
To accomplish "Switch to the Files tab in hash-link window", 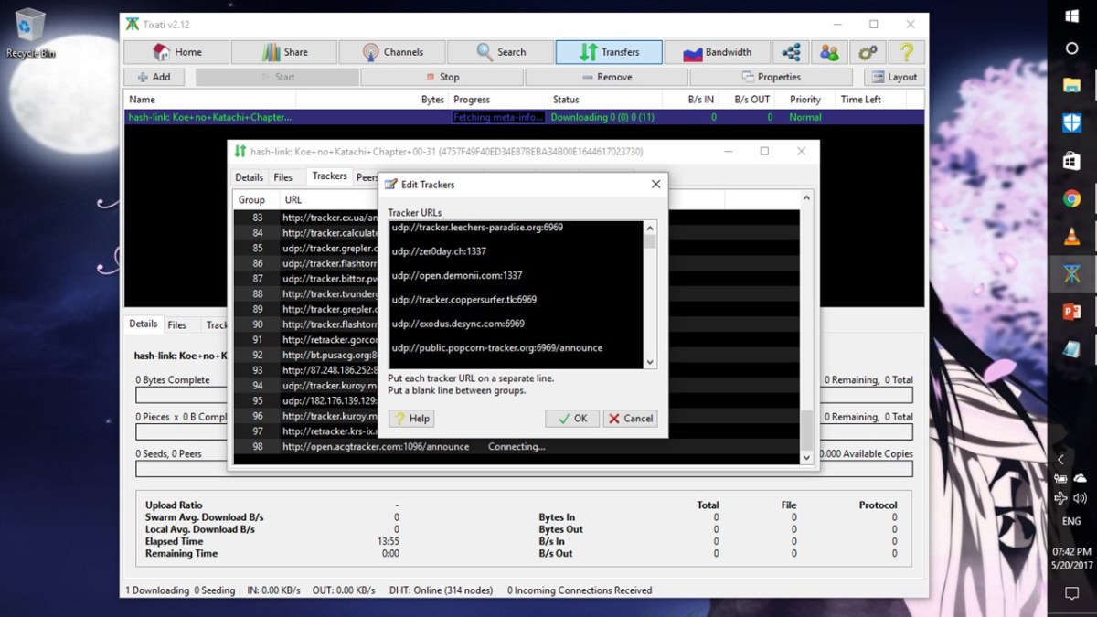I will (x=283, y=177).
